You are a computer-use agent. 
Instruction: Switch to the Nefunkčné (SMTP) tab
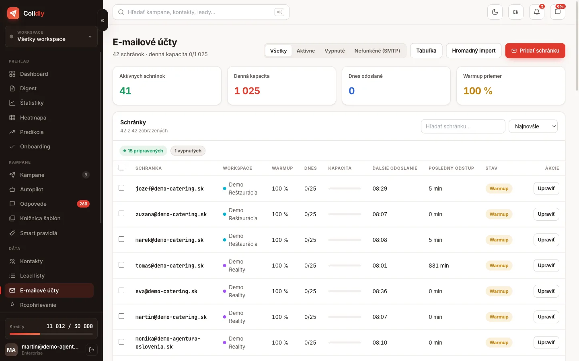click(377, 51)
